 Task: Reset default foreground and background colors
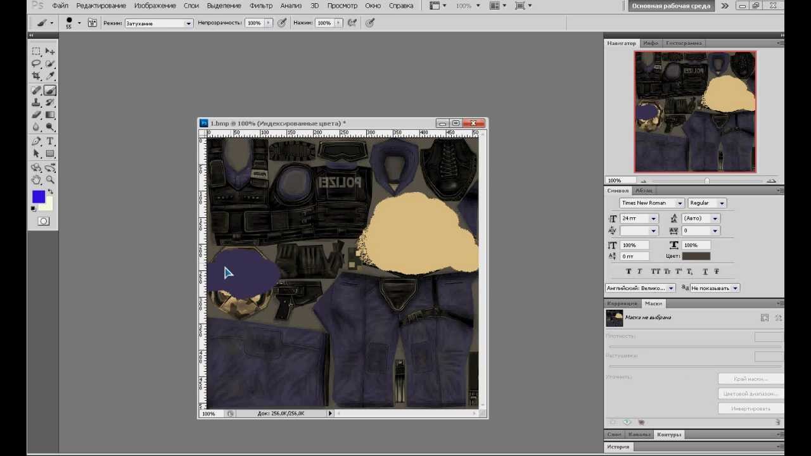point(34,208)
